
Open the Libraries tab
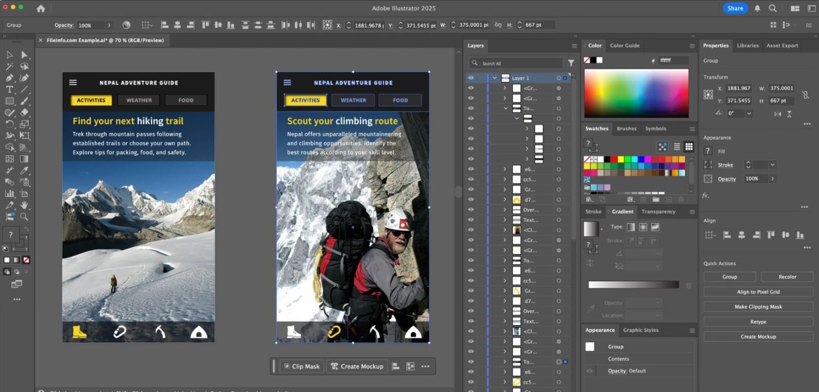747,45
